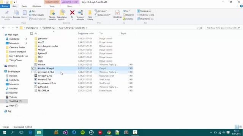Select the README.txt file

tap(43, 91)
